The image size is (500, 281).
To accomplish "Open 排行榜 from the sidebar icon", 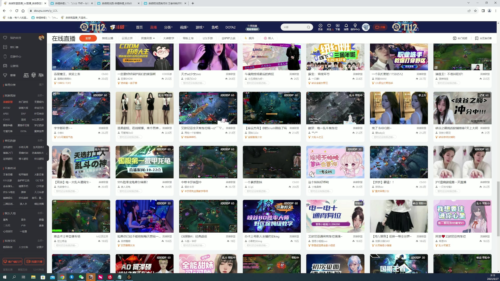I will click(x=5, y=47).
